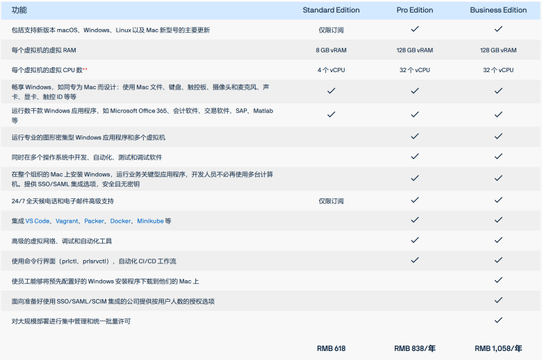Open the VS Code link
This screenshot has width=542, height=360.
pos(38,221)
